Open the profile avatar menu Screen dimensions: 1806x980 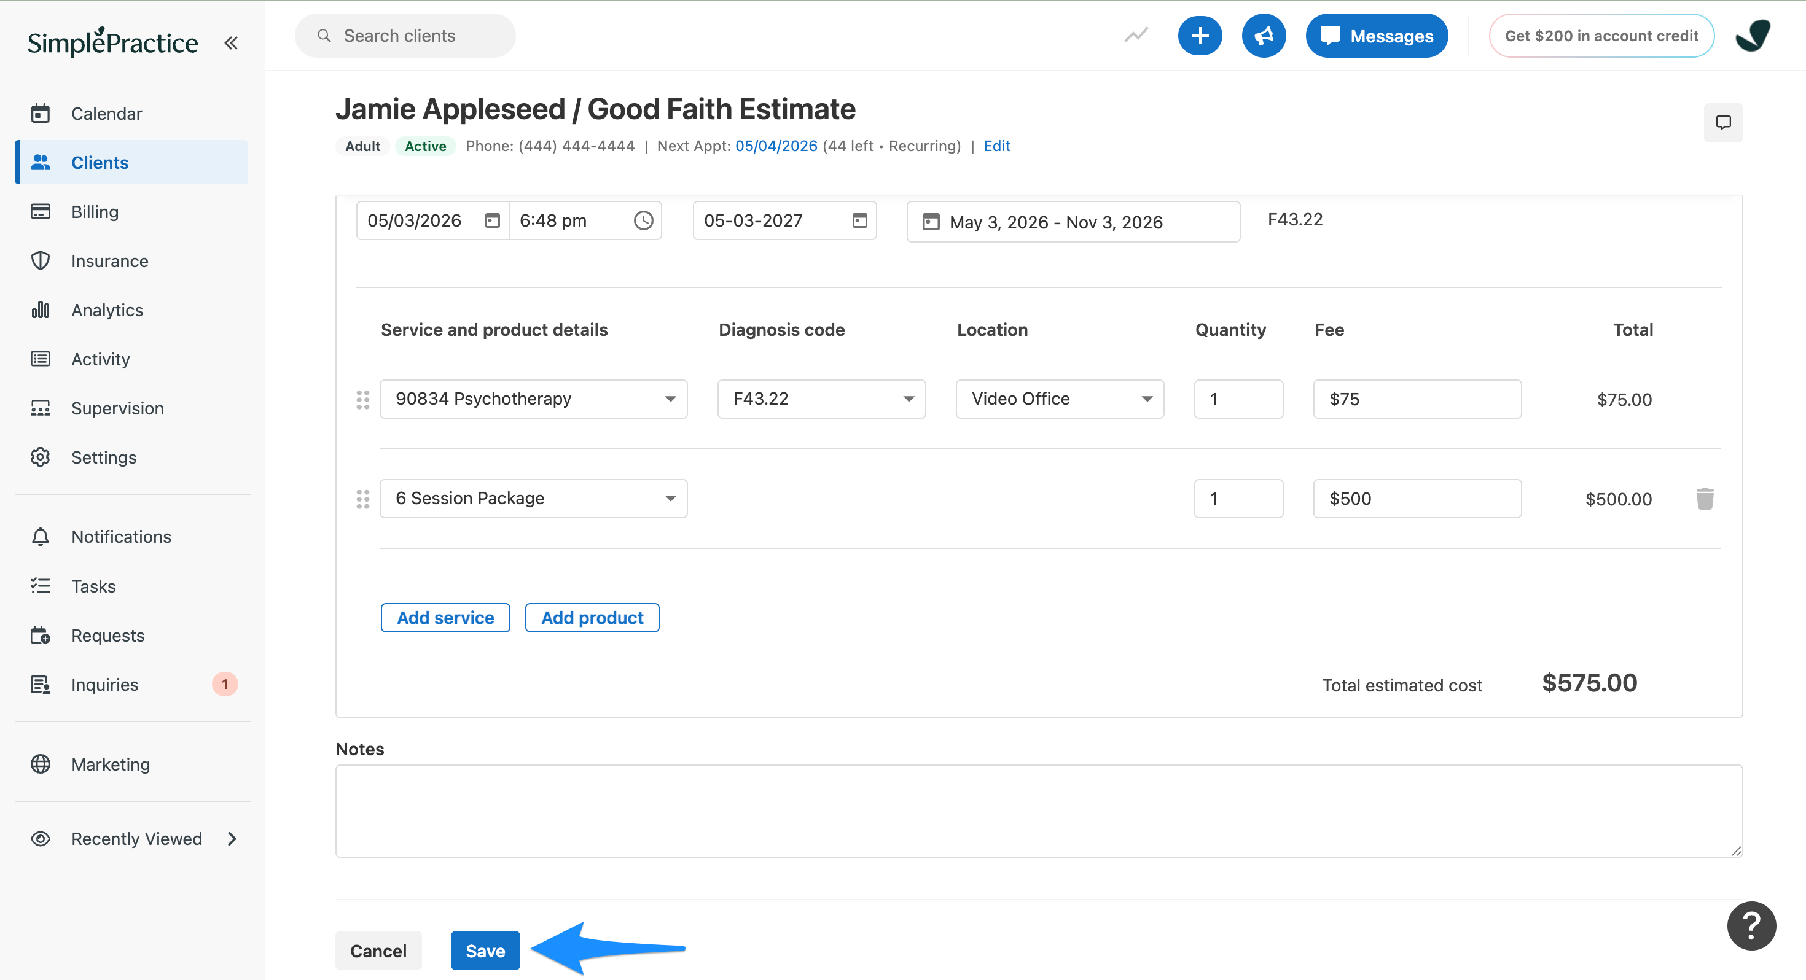tap(1753, 36)
